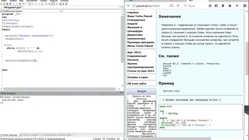Open Статьи по Ада-2012 link
This screenshot has height=140, width=249.
tap(141, 71)
